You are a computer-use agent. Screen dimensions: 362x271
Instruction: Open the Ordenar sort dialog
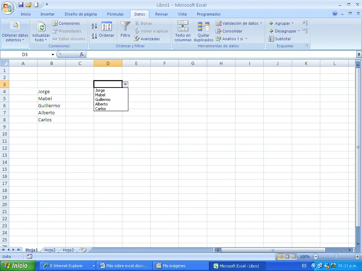pyautogui.click(x=107, y=30)
